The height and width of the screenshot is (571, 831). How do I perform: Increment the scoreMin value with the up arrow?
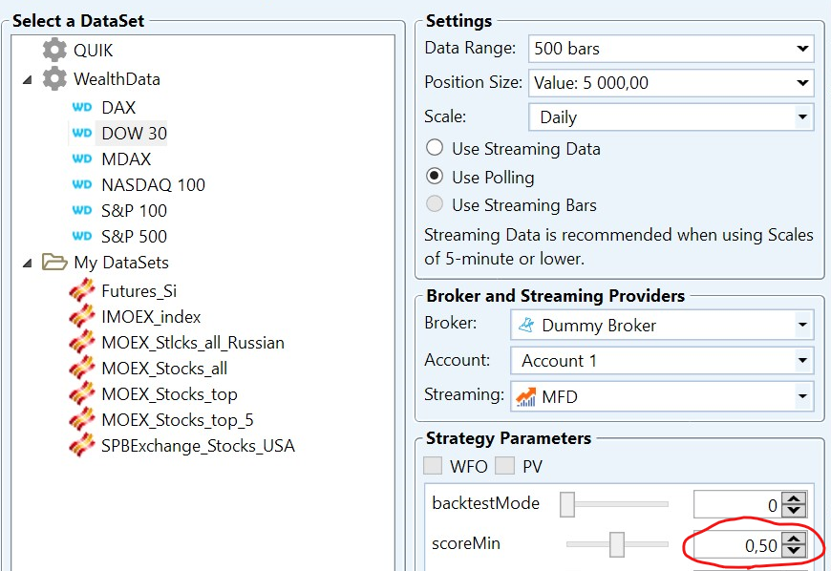(x=793, y=539)
